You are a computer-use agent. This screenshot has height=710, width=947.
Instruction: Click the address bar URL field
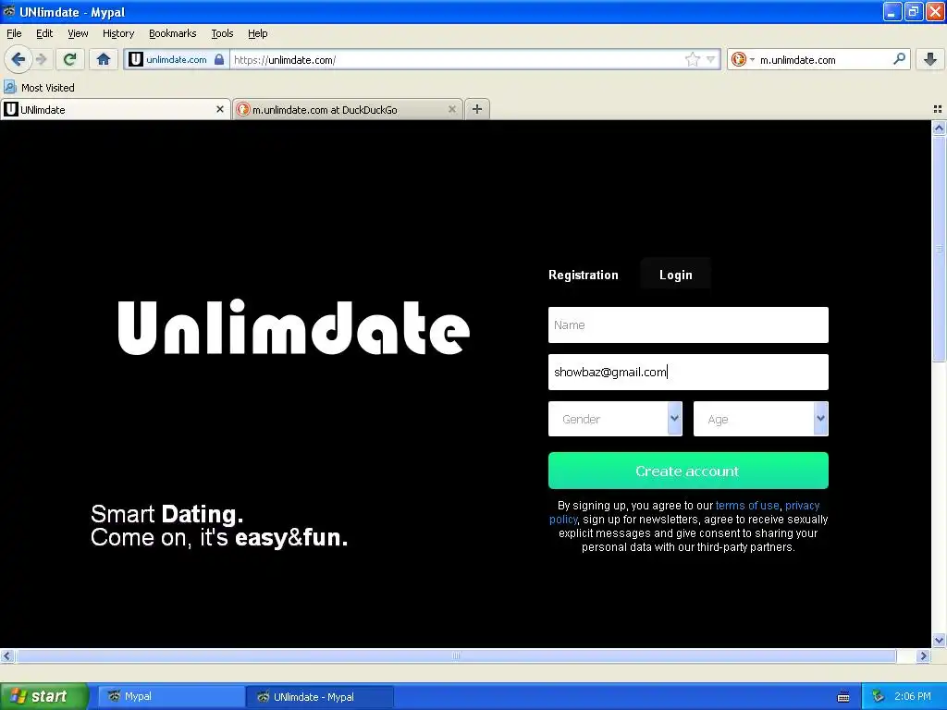coord(457,59)
